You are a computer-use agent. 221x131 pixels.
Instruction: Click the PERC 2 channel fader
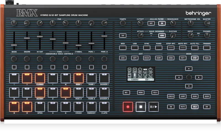pos(104,36)
